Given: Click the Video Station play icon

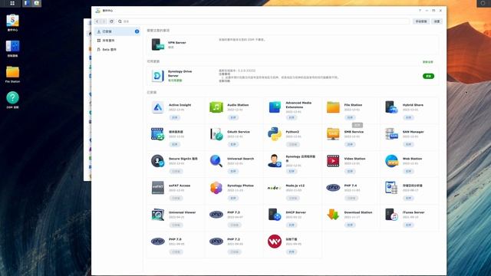Looking at the screenshot, I should coord(333,161).
